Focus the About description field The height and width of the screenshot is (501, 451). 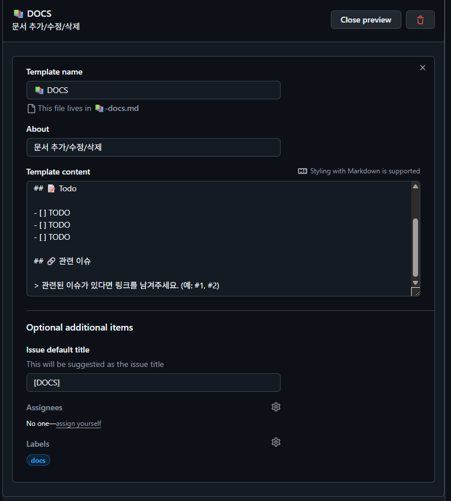point(154,147)
